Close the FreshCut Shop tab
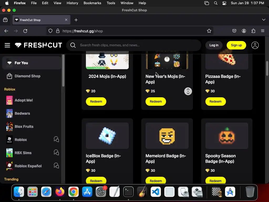Viewport: 269px width, 202px height. (x=66, y=20)
